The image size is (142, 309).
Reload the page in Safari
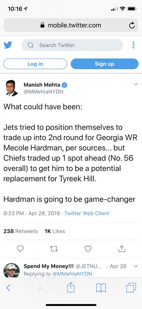click(132, 25)
